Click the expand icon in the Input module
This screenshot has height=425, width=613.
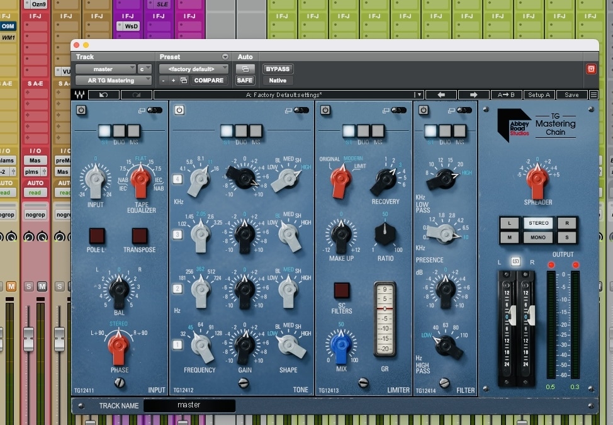click(x=142, y=111)
